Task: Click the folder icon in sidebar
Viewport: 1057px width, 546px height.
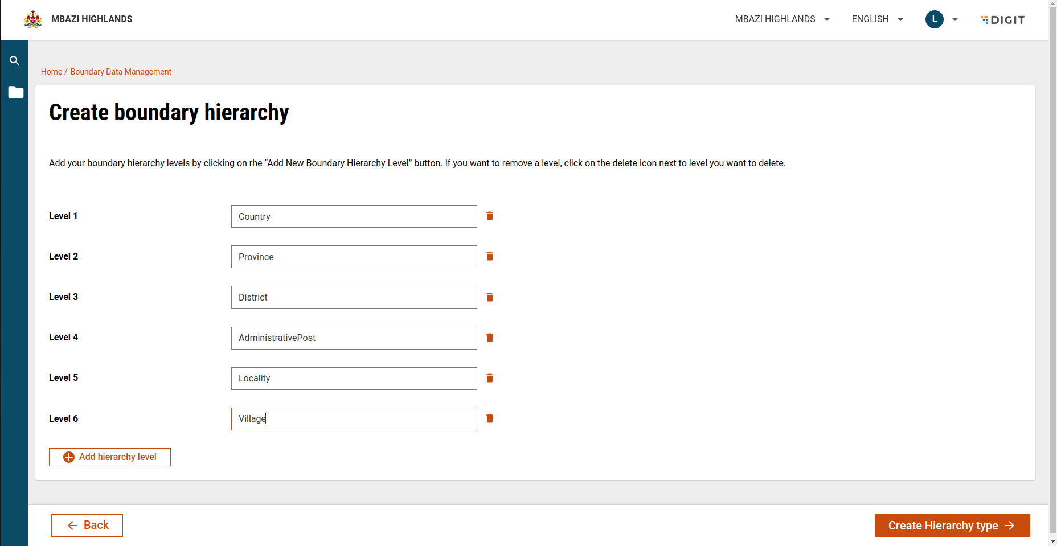Action: tap(15, 92)
